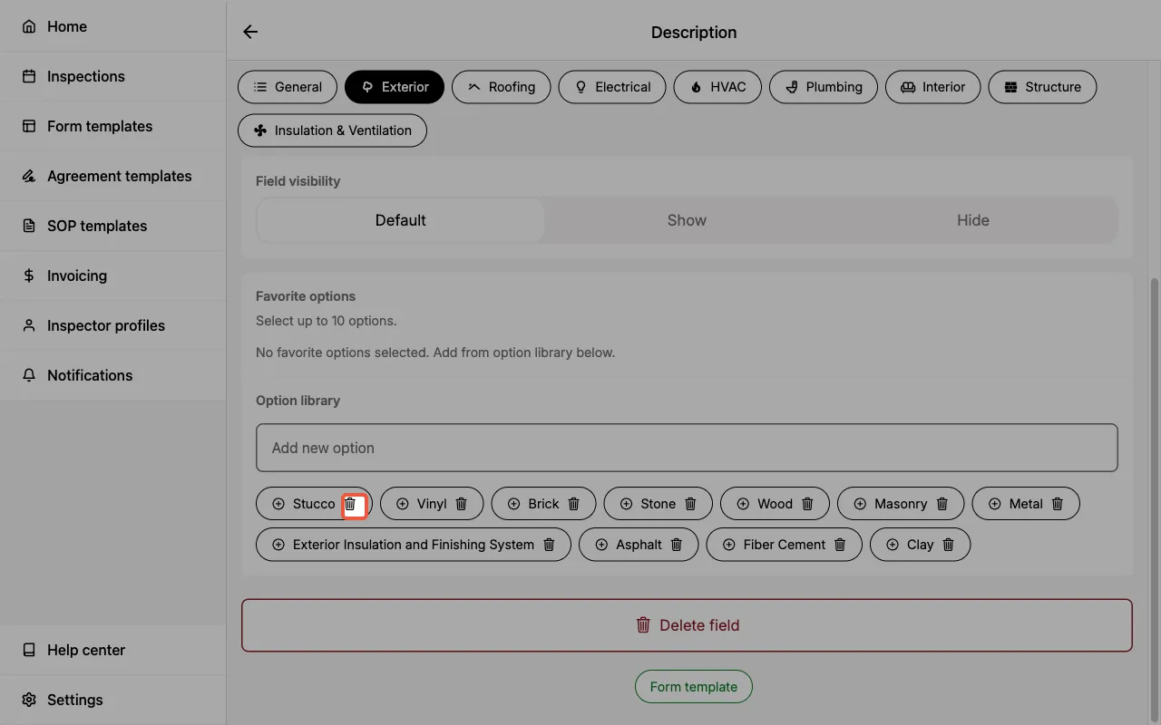Switch field visibility to Hide
1161x725 pixels.
[x=972, y=219]
